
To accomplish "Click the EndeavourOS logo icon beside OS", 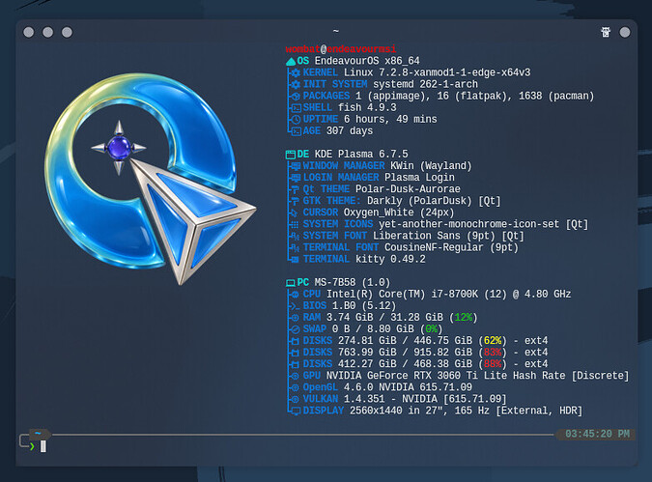I will coord(291,62).
